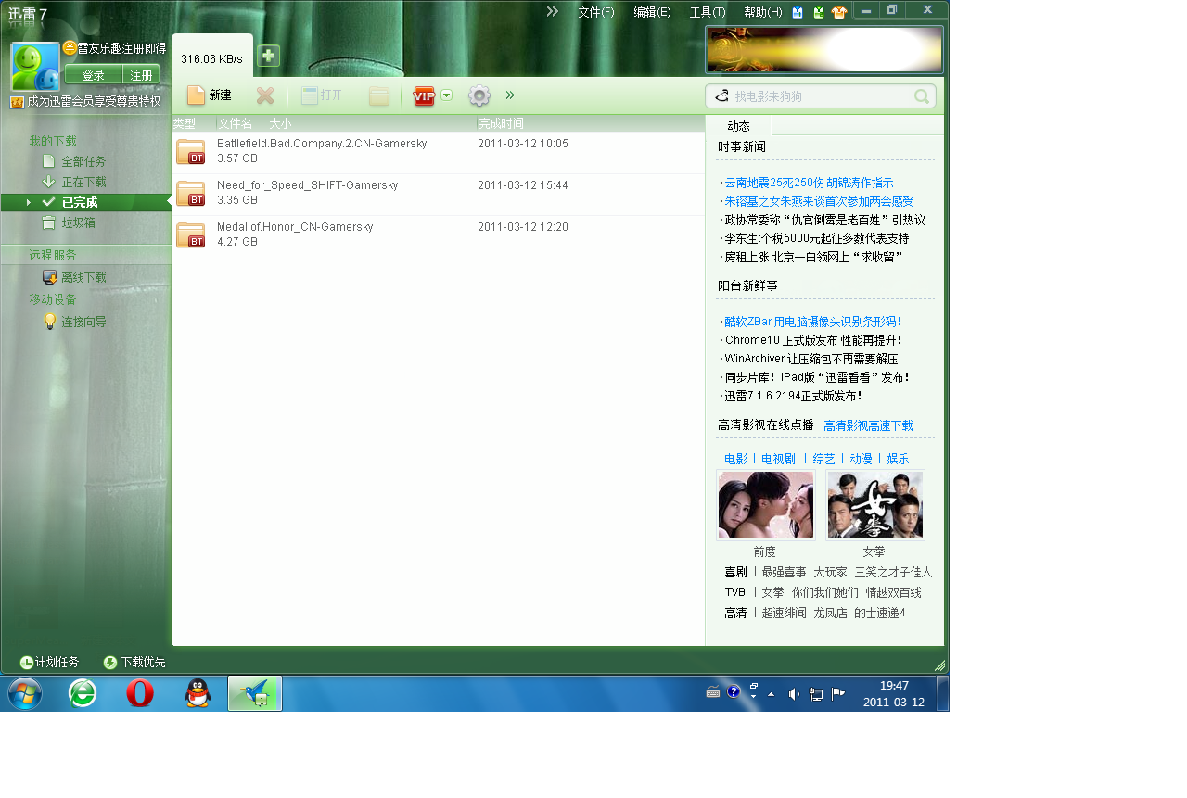Open 离线下载 offline download
The width and height of the screenshot is (1187, 798).
[83, 277]
